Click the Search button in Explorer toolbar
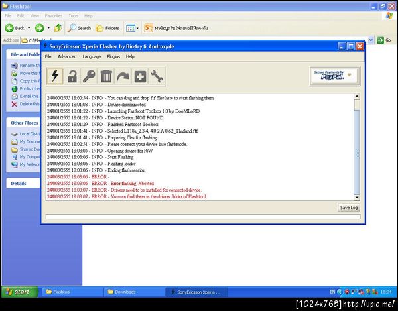 [79, 28]
